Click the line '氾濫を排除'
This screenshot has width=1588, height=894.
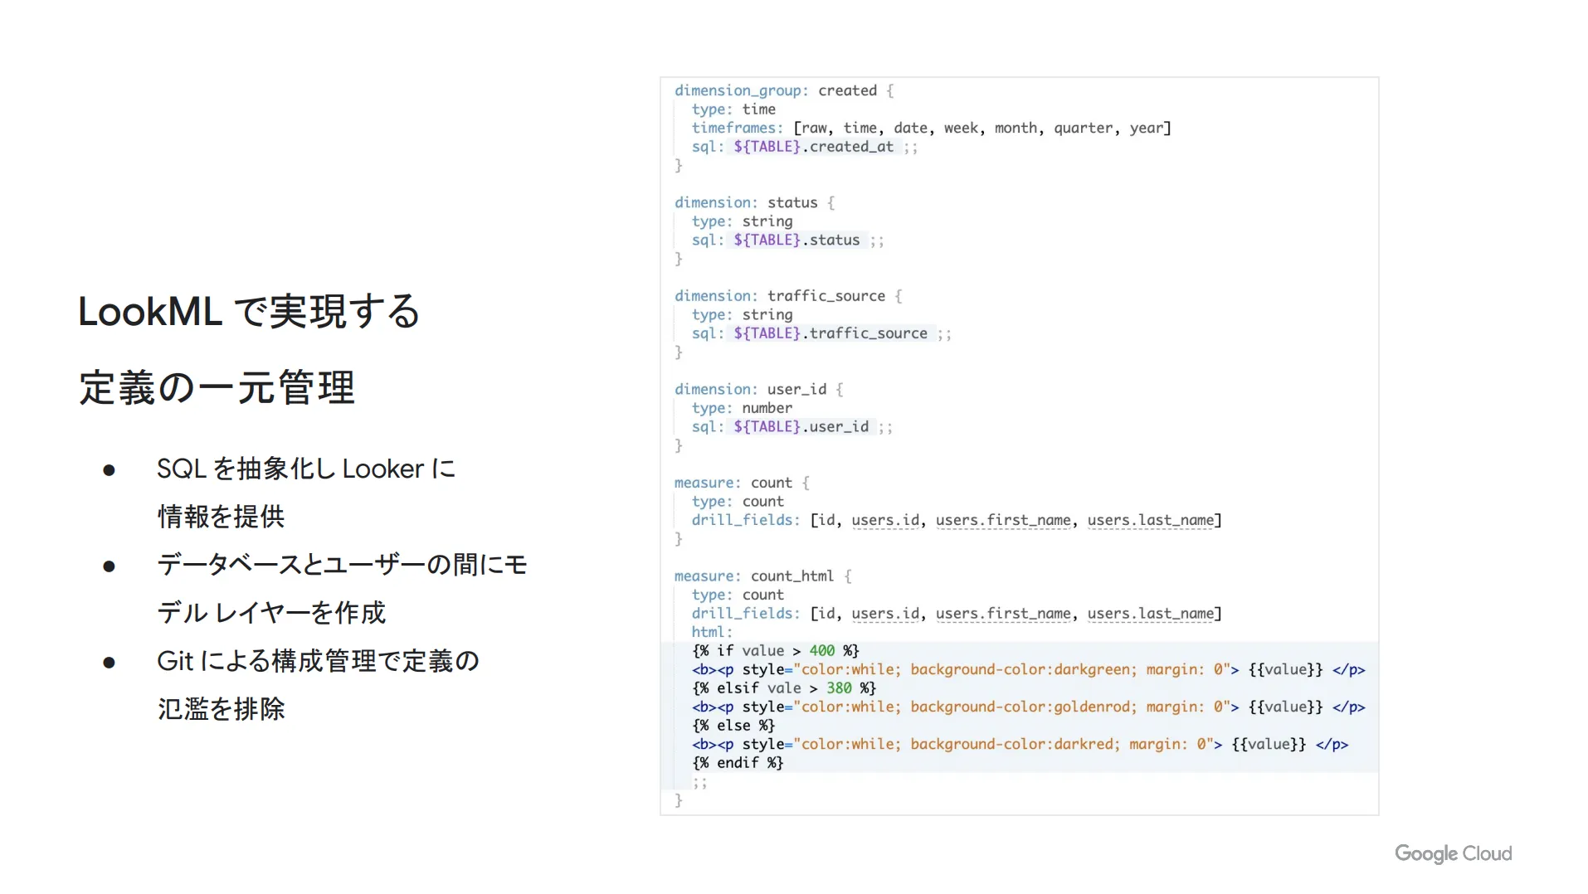pos(221,709)
